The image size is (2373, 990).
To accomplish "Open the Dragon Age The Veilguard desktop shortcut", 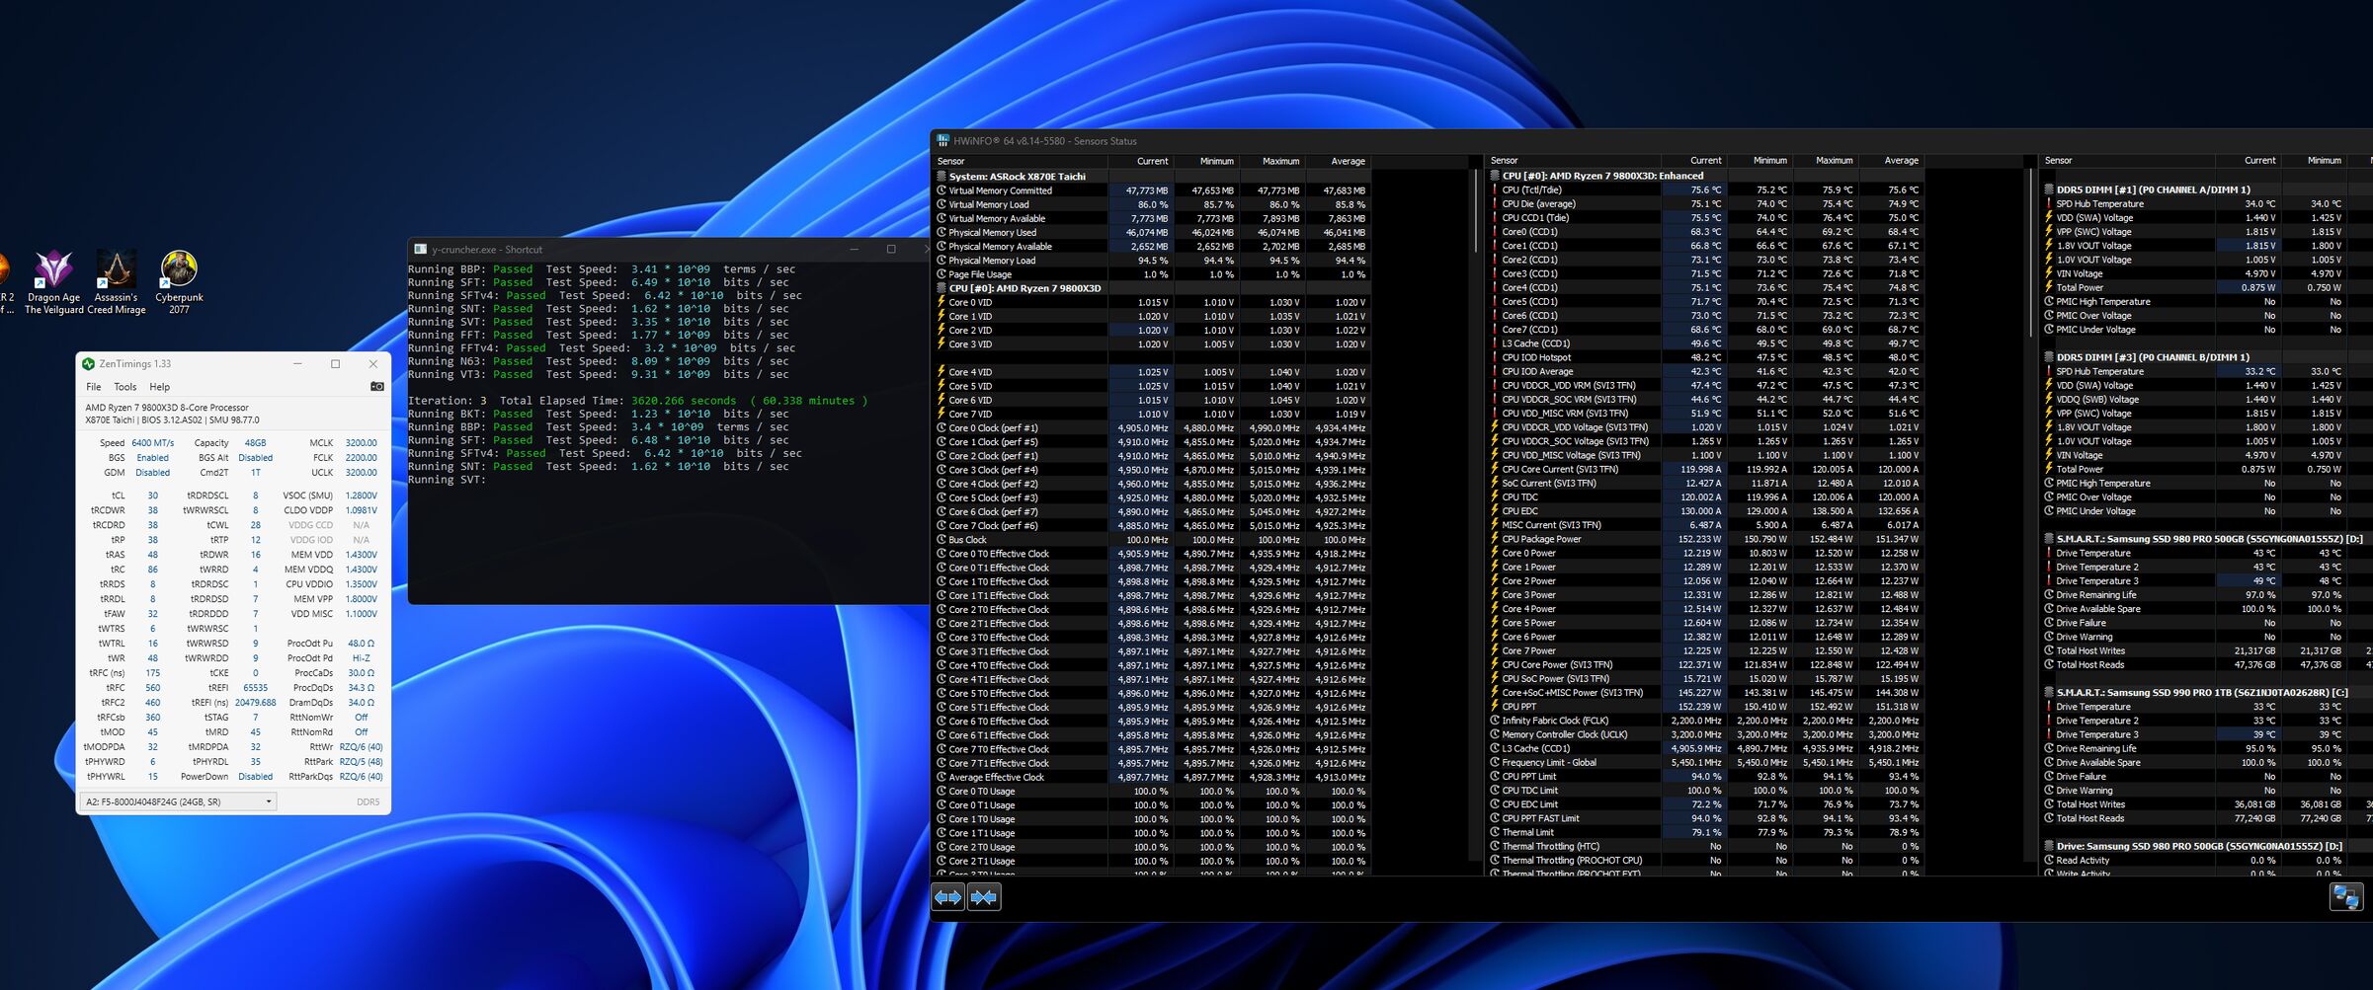I will point(53,282).
